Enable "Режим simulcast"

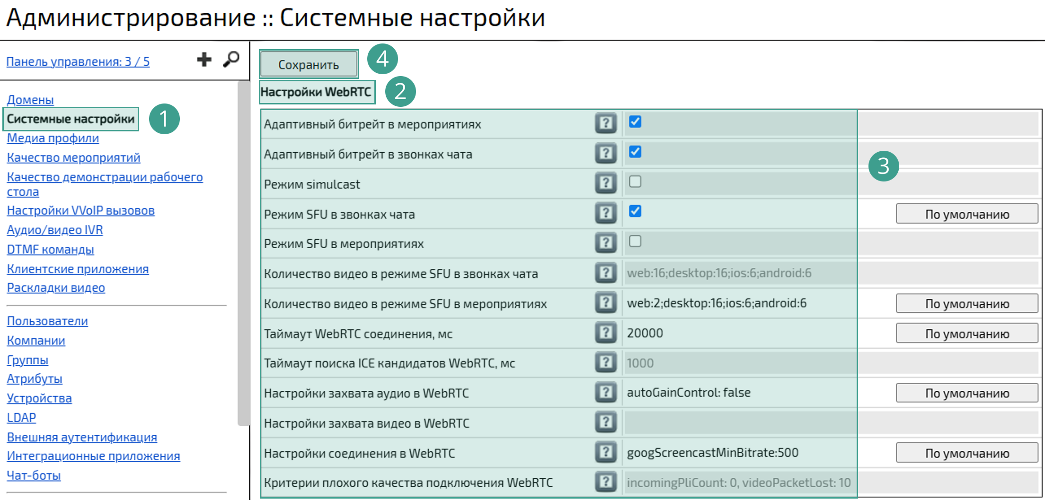(x=635, y=182)
